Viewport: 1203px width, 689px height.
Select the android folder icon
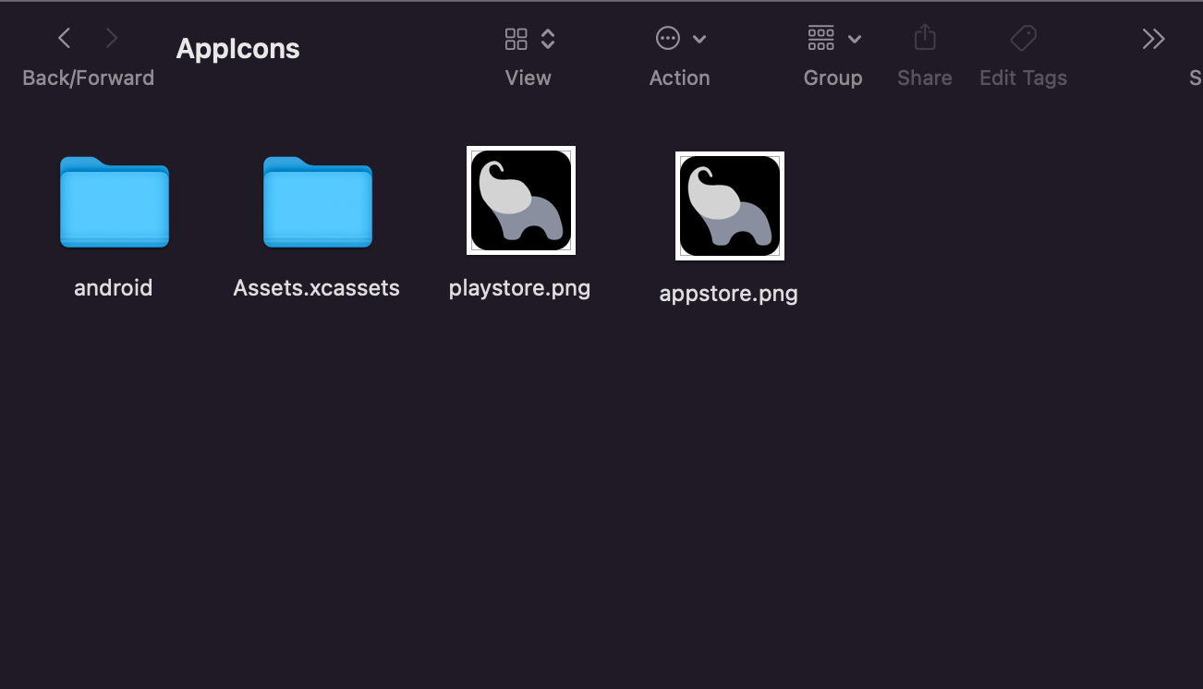coord(114,202)
